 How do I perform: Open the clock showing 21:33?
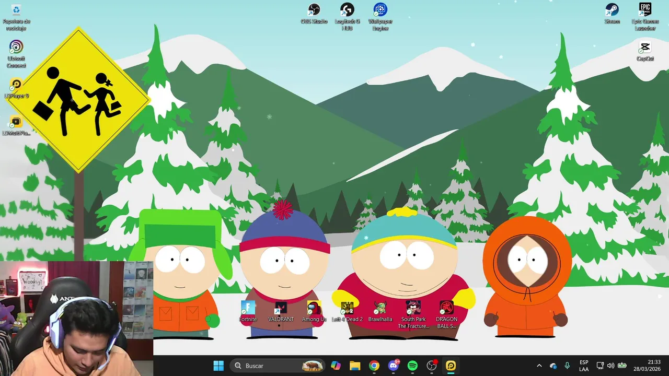pos(647,366)
